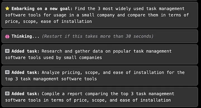Viewport: 201px width, 108px height.
Task: Click the 'software tools in terms of price' line
Action: [47, 100]
